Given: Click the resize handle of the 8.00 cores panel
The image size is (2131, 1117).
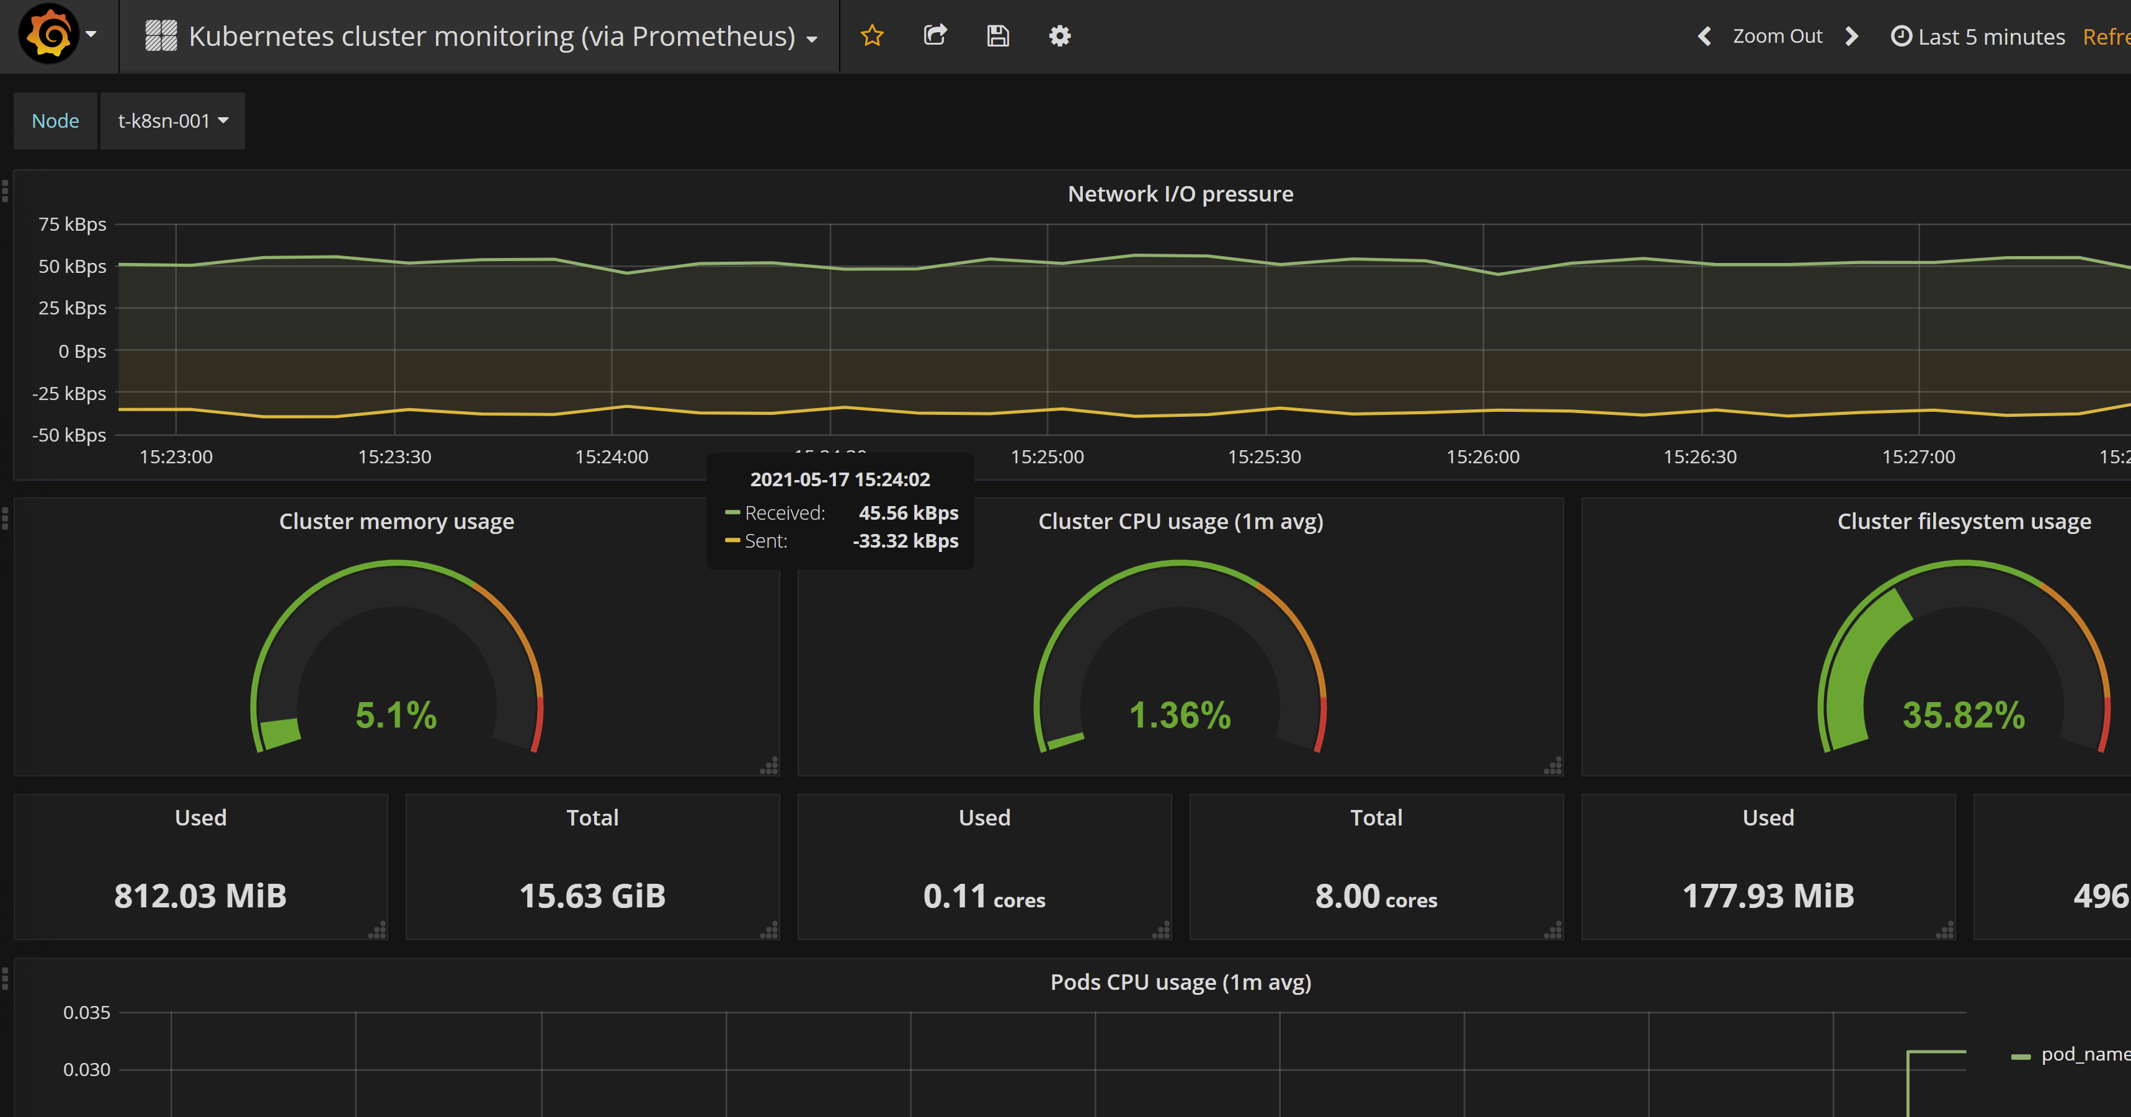Looking at the screenshot, I should 1553,929.
